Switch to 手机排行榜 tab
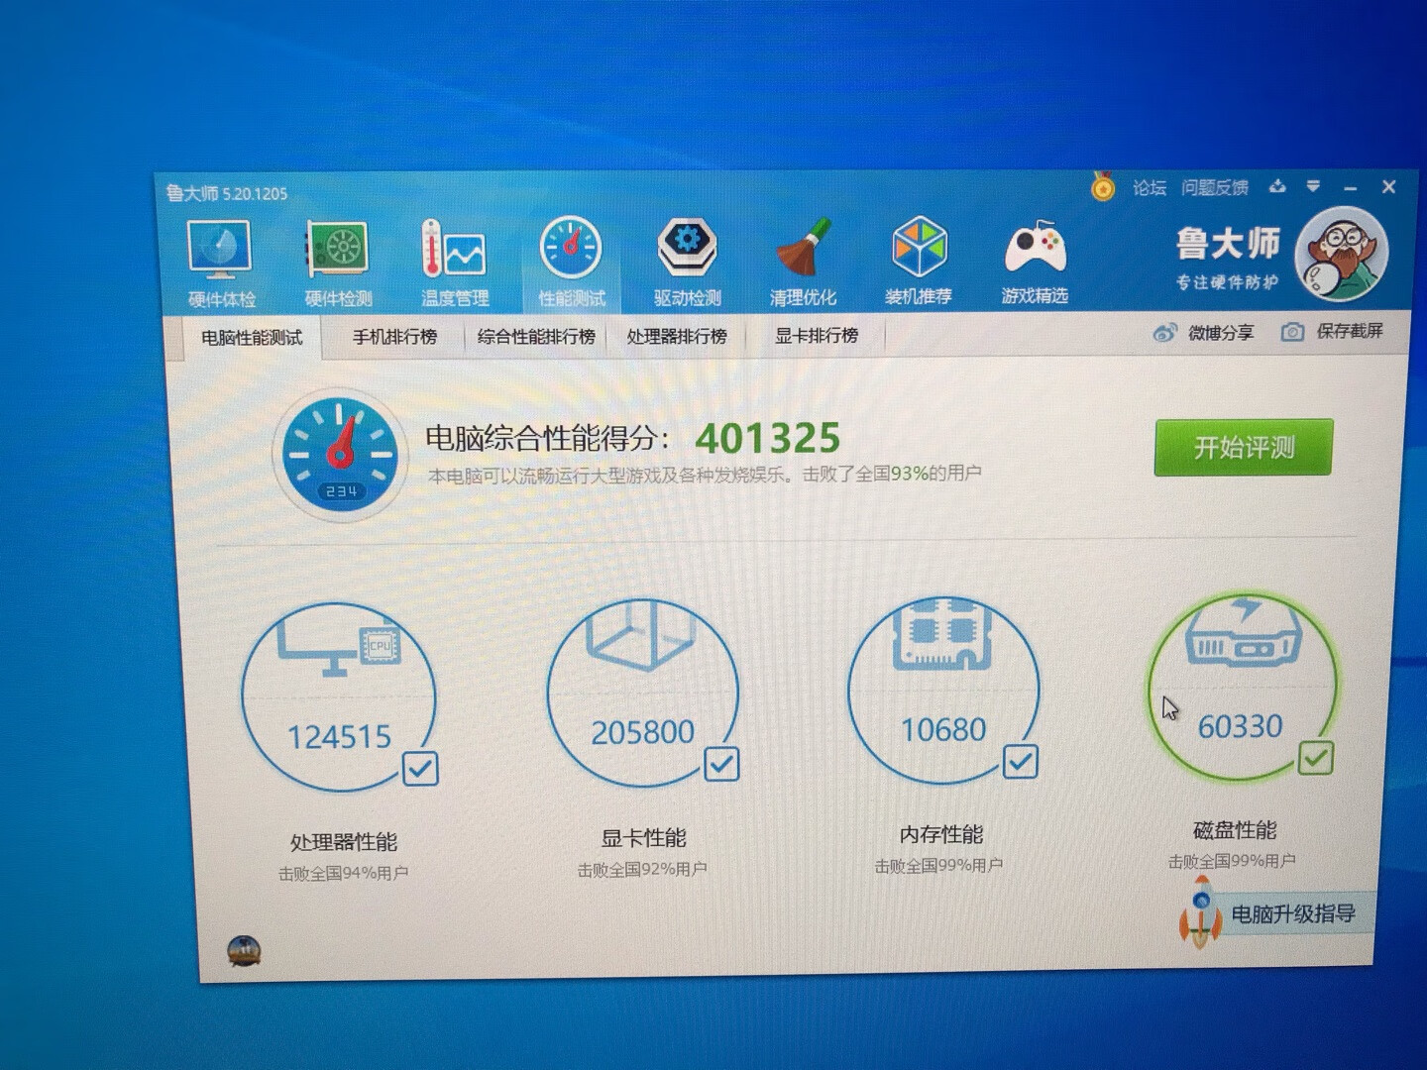The width and height of the screenshot is (1427, 1070). tap(394, 337)
